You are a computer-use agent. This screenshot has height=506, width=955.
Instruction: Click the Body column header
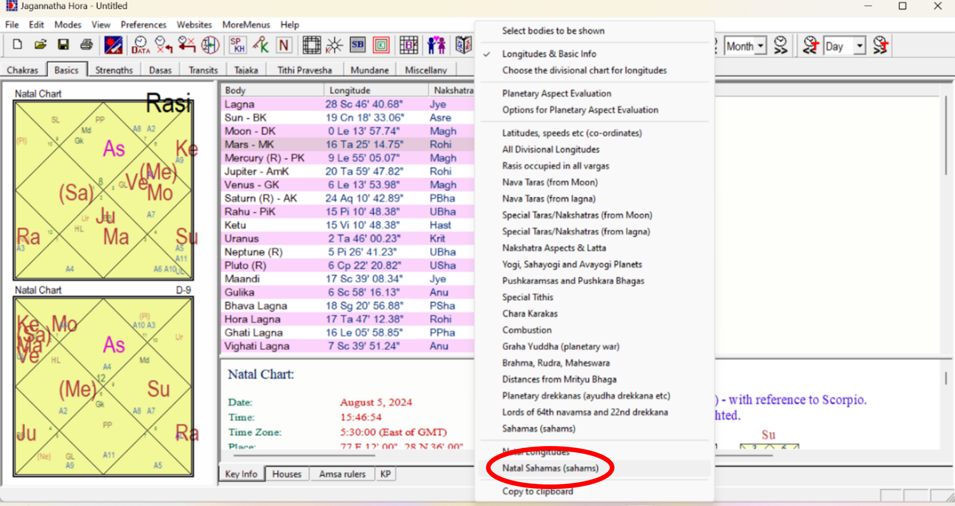[272, 90]
